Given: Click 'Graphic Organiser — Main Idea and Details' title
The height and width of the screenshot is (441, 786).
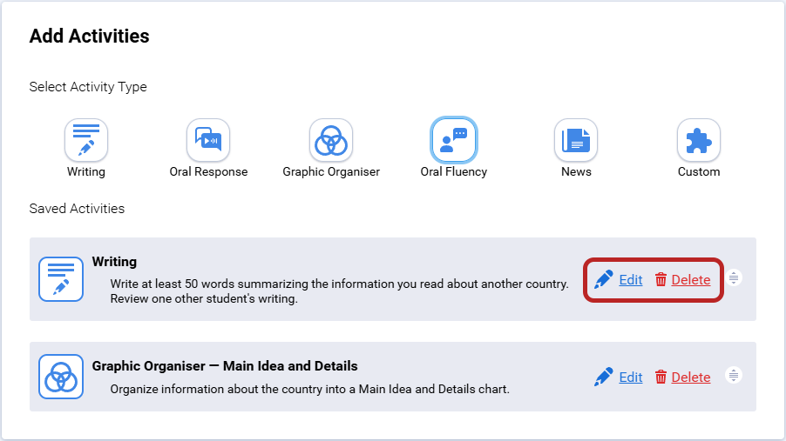Looking at the screenshot, I should (225, 366).
